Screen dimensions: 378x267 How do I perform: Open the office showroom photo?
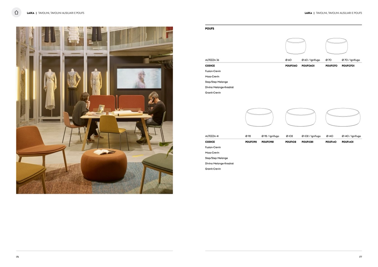(94, 110)
